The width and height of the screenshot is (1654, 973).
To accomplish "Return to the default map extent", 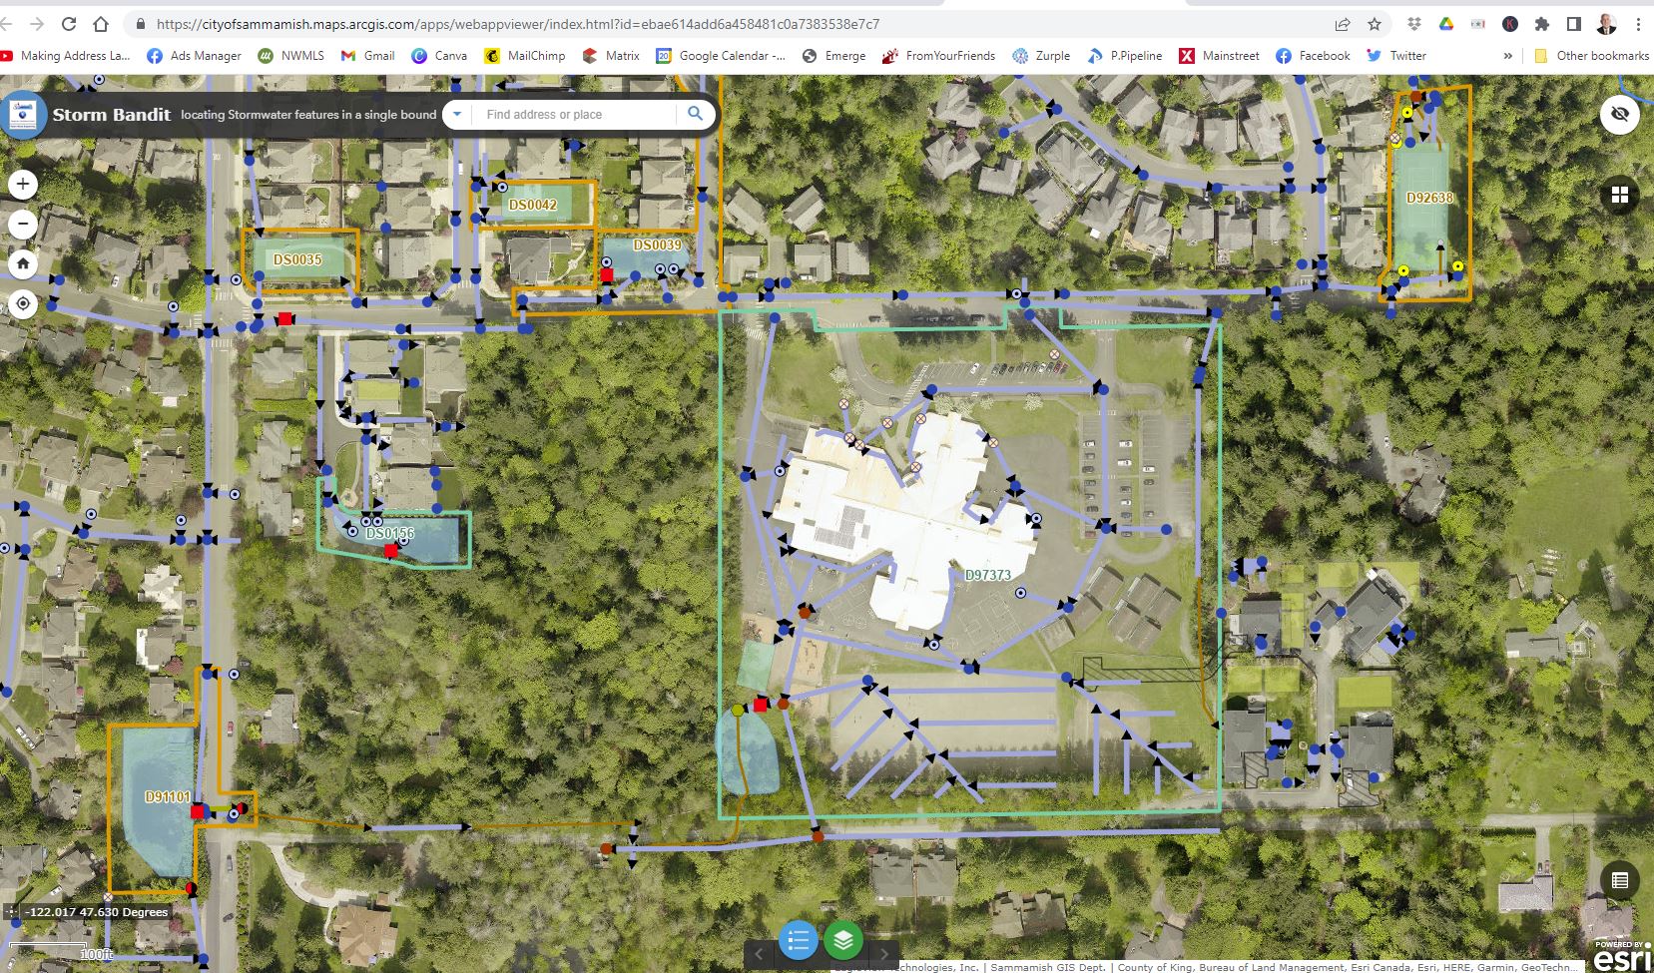I will (x=22, y=263).
